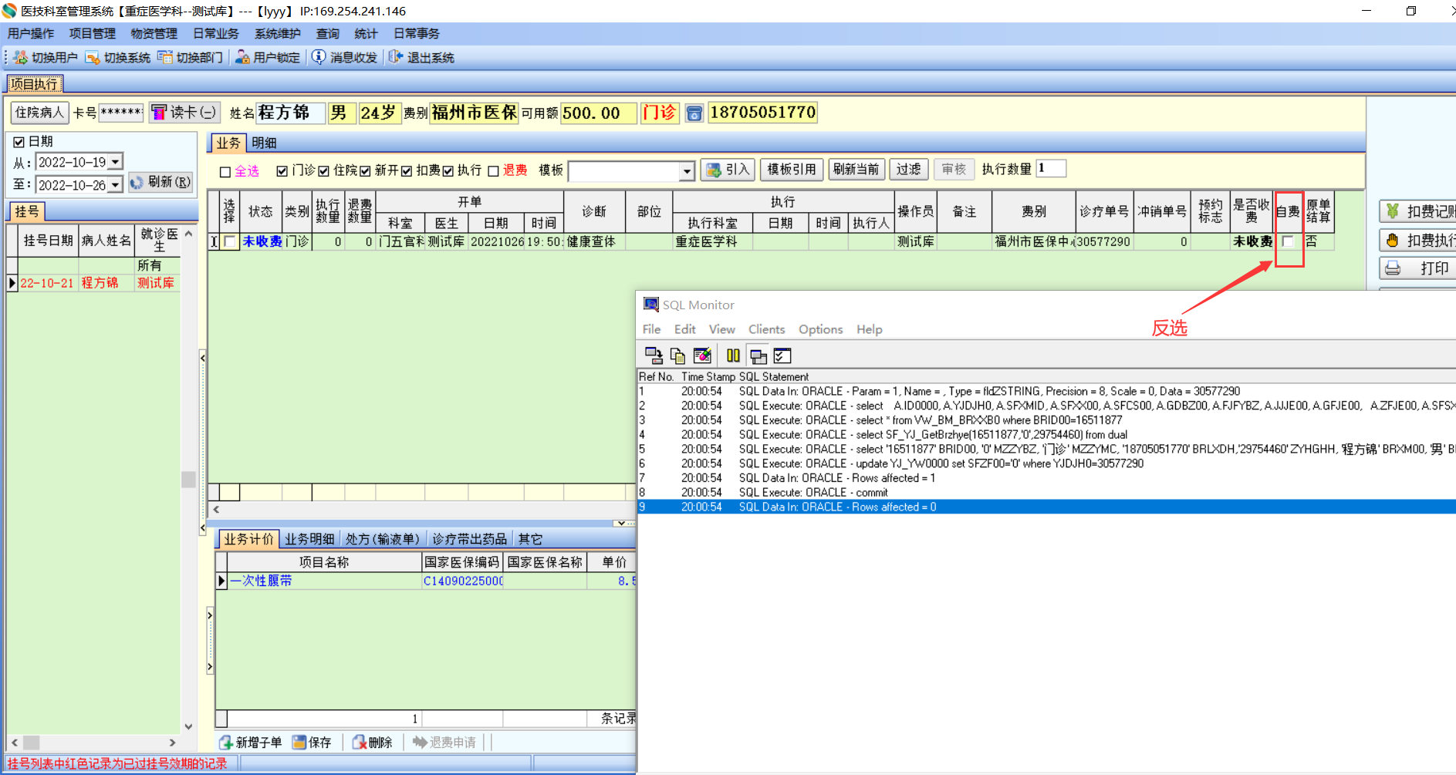Click the refresh icon on 刷新(R) button
1456x775 pixels.
point(137,183)
